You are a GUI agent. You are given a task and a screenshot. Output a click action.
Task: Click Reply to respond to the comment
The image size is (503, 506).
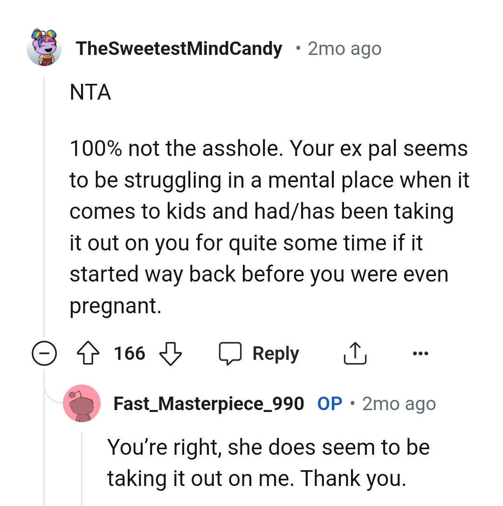tap(276, 353)
